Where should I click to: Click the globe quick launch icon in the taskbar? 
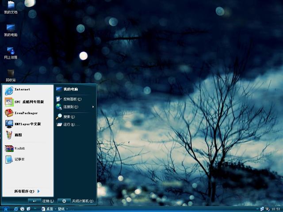[22, 209]
